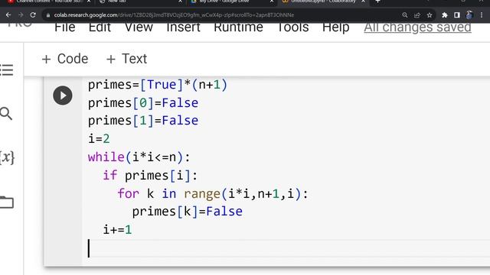Add a new Code cell
490x275 pixels.
pos(65,59)
